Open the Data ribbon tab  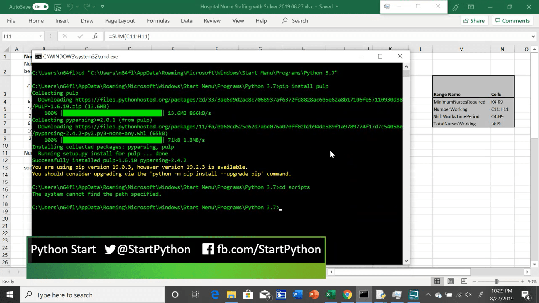(x=186, y=21)
